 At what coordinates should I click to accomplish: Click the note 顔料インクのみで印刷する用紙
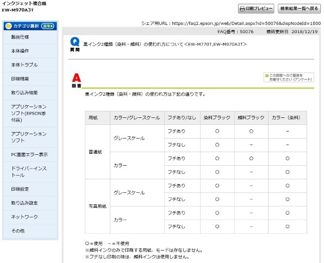(144, 250)
